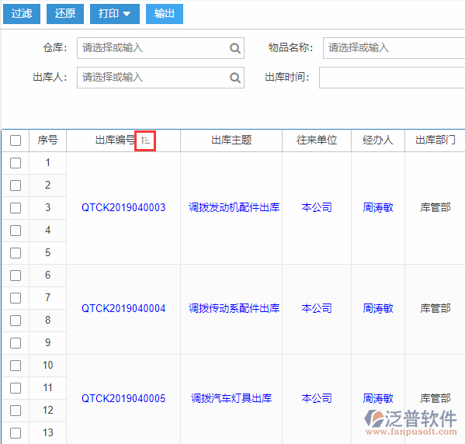
Task: Click the 过滤 button
Action: click(x=22, y=14)
